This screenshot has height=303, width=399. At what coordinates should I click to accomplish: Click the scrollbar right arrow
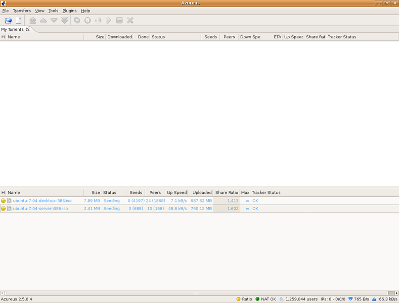pos(396,293)
